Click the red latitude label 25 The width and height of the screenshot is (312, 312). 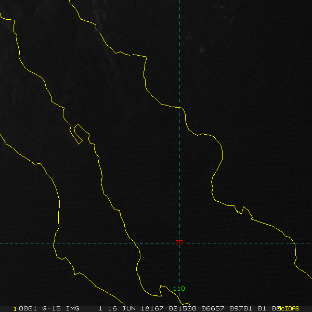tap(179, 242)
